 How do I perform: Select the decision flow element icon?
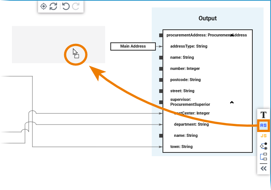click(x=264, y=146)
